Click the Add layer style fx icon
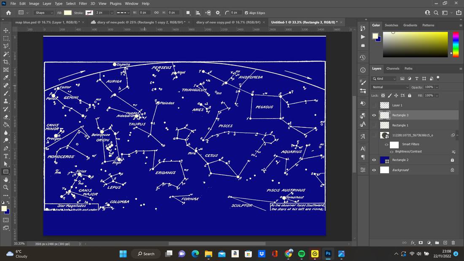The height and width of the screenshot is (261, 464). tap(413, 242)
